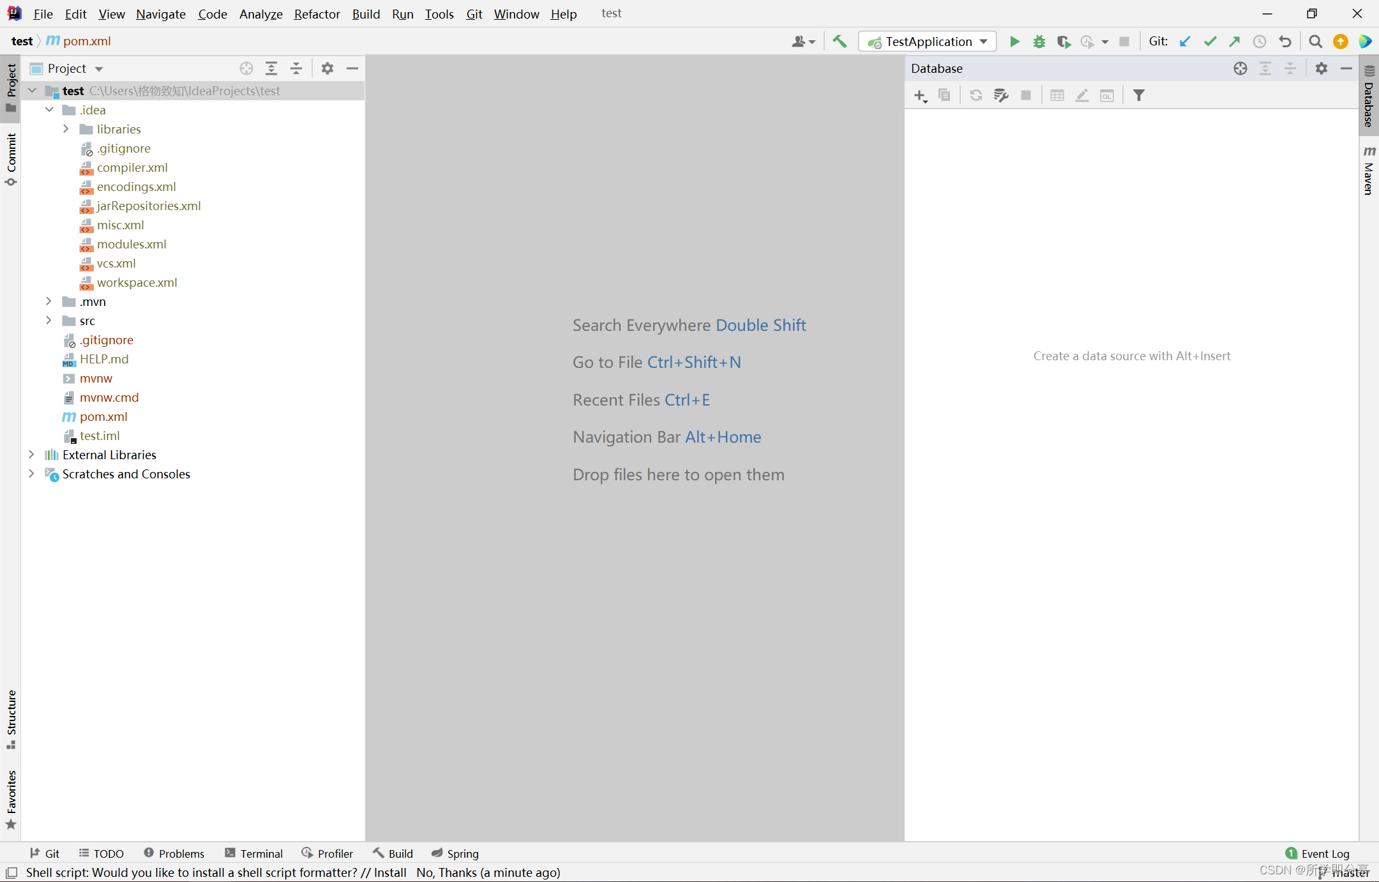Click the Database filter funnel icon
Viewport: 1379px width, 882px height.
click(1139, 96)
